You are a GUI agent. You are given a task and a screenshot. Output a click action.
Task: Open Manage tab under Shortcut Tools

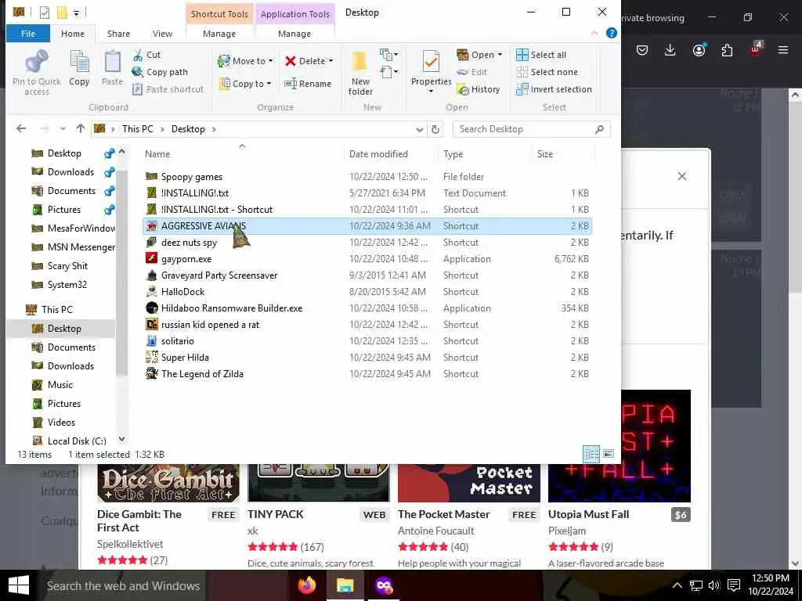pos(219,34)
